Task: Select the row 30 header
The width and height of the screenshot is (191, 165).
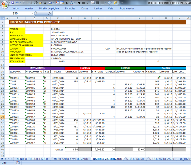Action: pyautogui.click(x=4, y=117)
